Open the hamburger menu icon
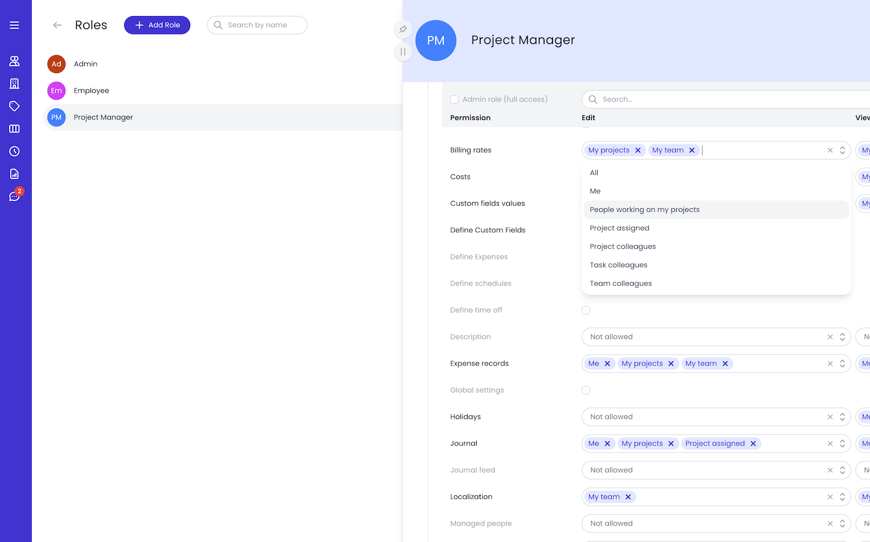This screenshot has height=542, width=870. click(x=15, y=25)
